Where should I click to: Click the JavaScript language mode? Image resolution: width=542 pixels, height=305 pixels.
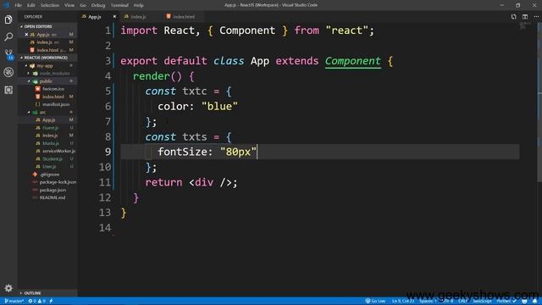(482, 302)
